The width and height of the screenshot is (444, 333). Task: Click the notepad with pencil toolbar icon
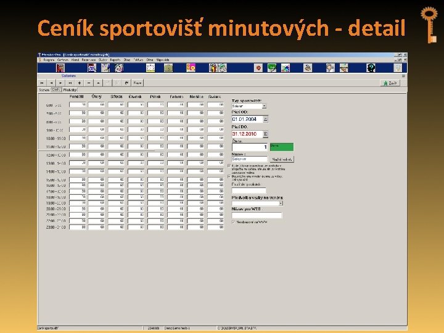[x=105, y=68]
